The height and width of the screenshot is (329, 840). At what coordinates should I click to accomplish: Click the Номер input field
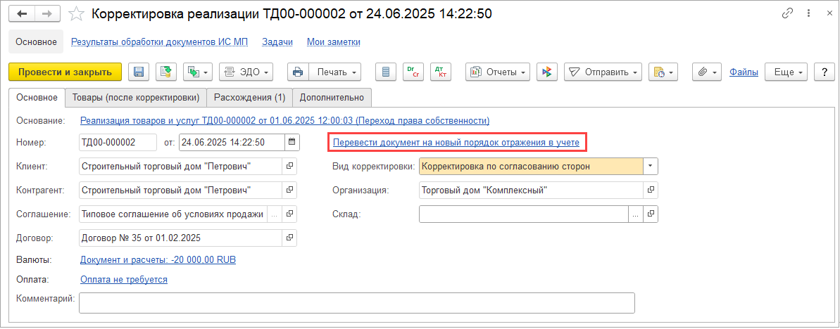point(118,142)
